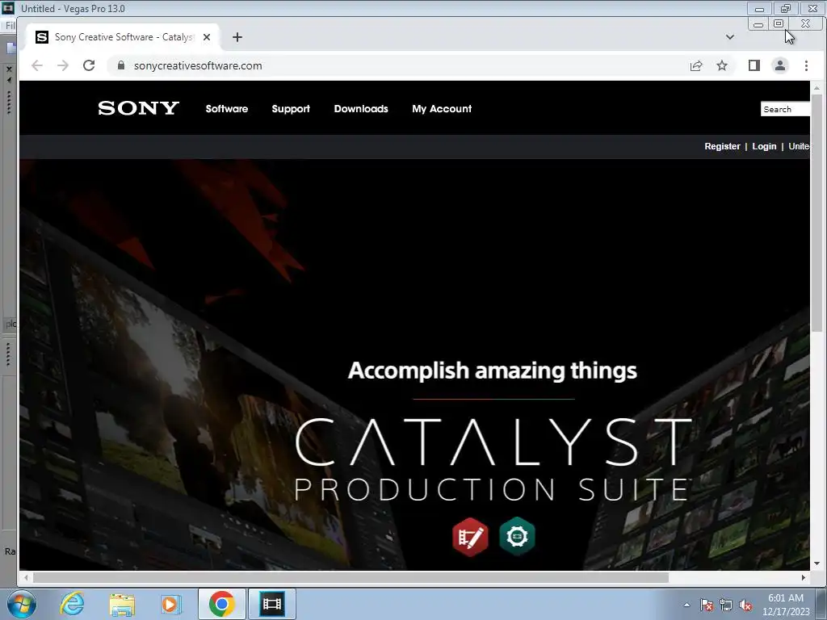Open Chrome three-dot menu

click(806, 65)
